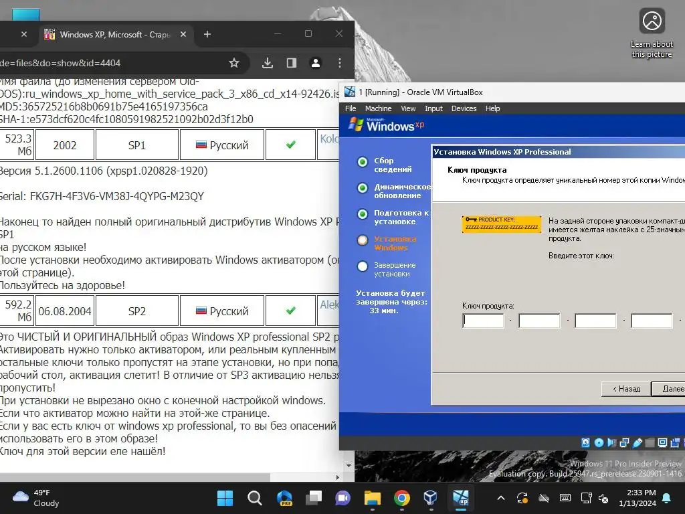The width and height of the screenshot is (685, 514).
Task: Open taskbar Search icon
Action: [254, 498]
